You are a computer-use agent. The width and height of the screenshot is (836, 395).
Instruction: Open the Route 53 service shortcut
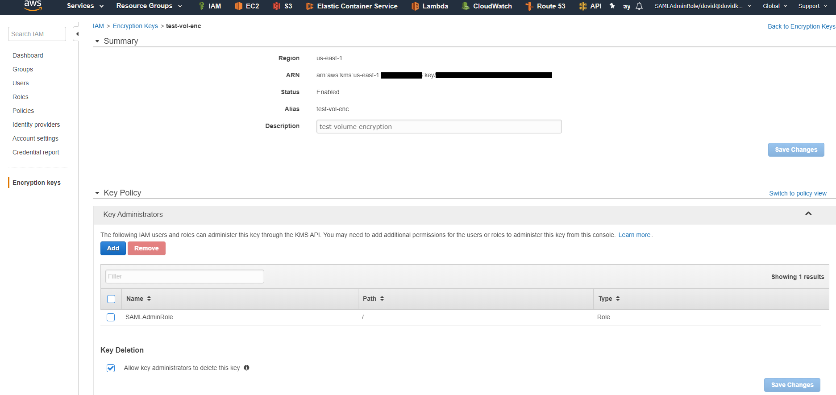pyautogui.click(x=545, y=6)
